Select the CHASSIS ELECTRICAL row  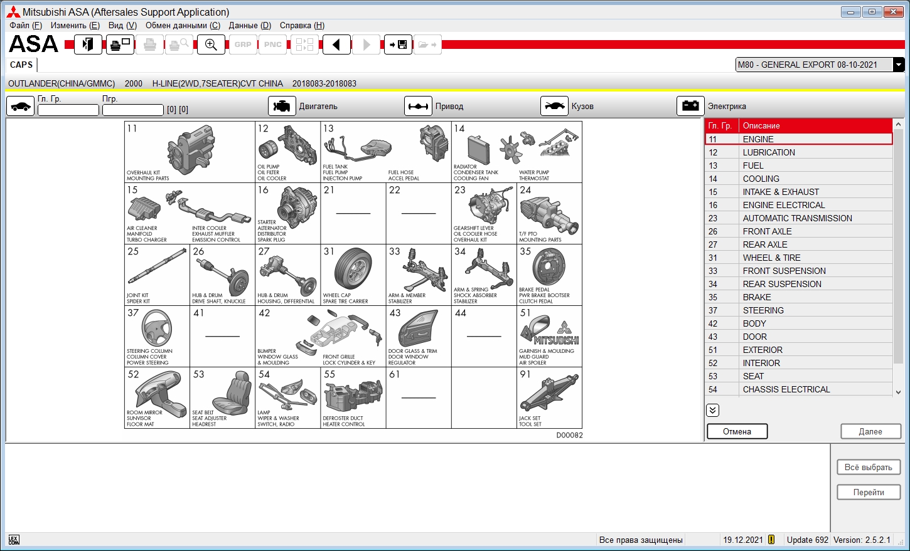click(799, 389)
